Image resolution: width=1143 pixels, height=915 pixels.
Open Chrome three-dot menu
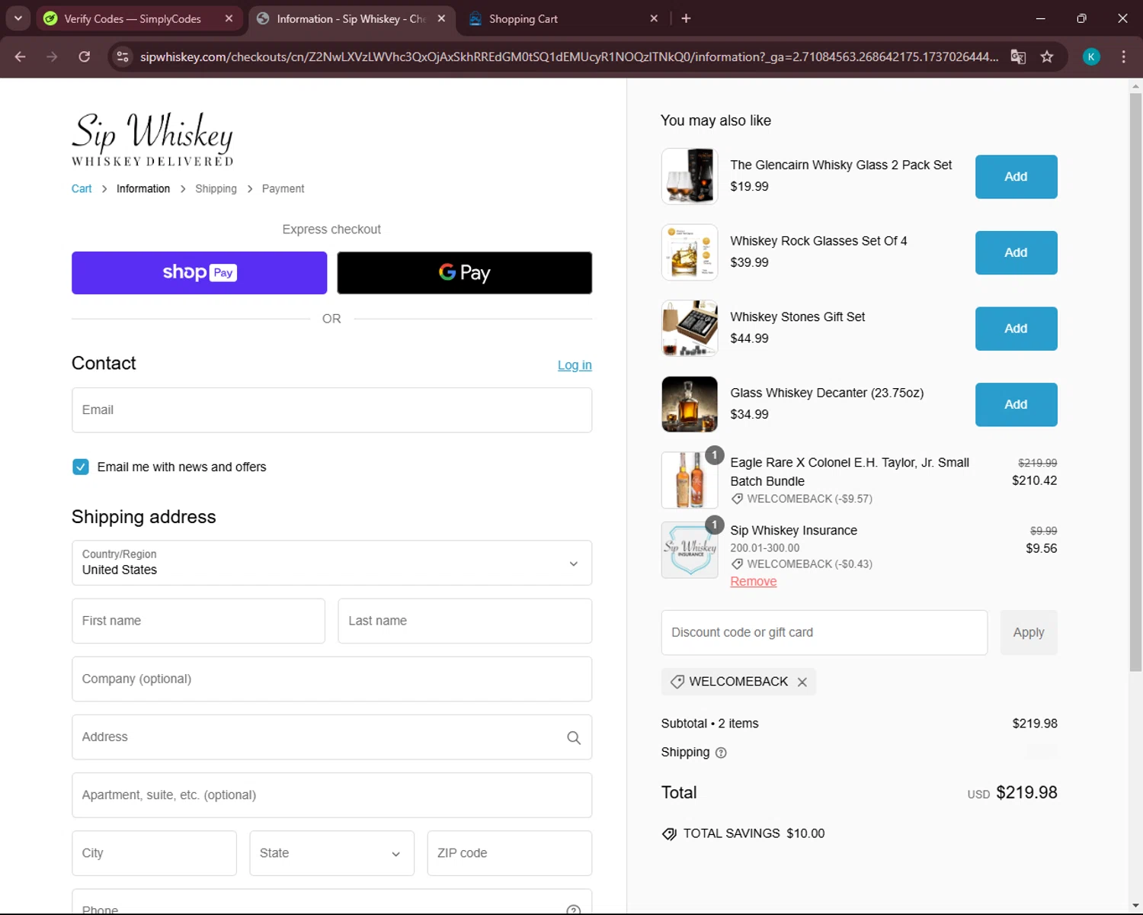1123,56
